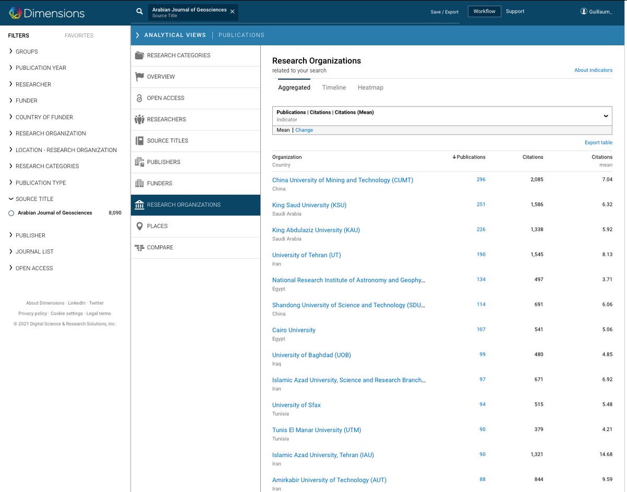Click the Places map pin icon

(x=140, y=226)
